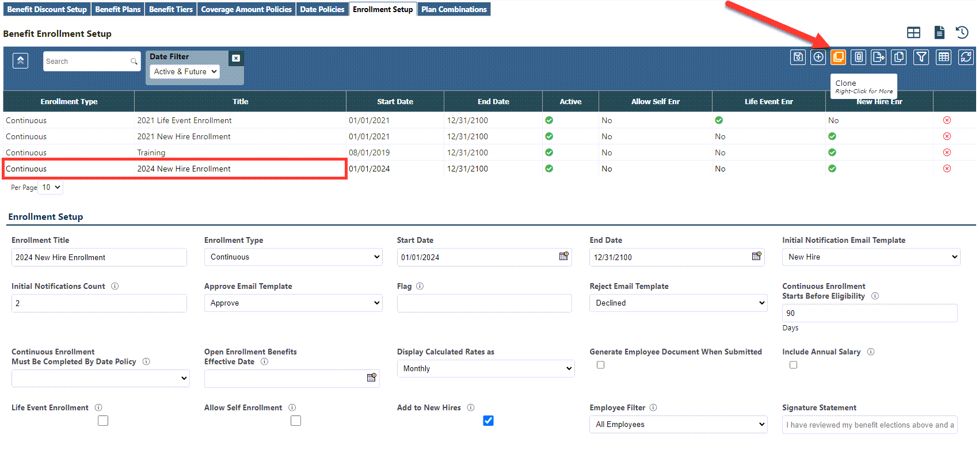Viewport: 979px width, 450px height.
Task: Open Employee Filter dropdown
Action: 678,425
